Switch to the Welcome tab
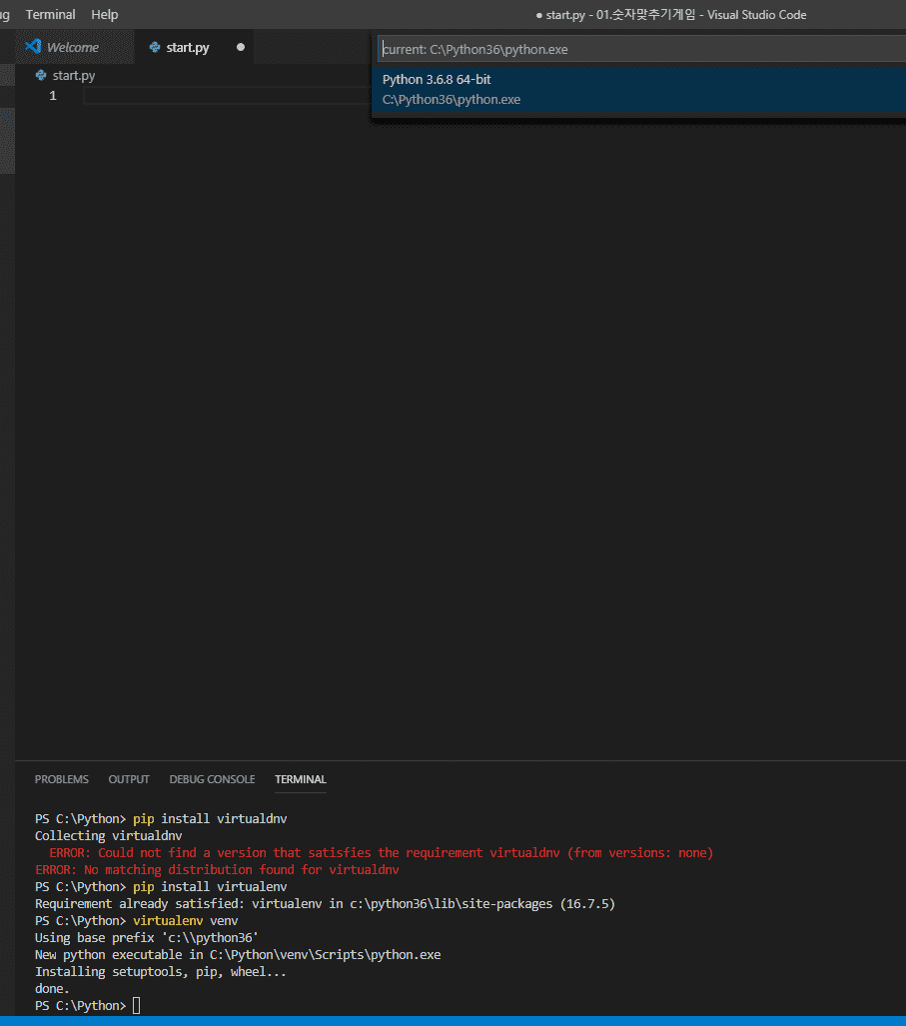The width and height of the screenshot is (906, 1026). [73, 47]
